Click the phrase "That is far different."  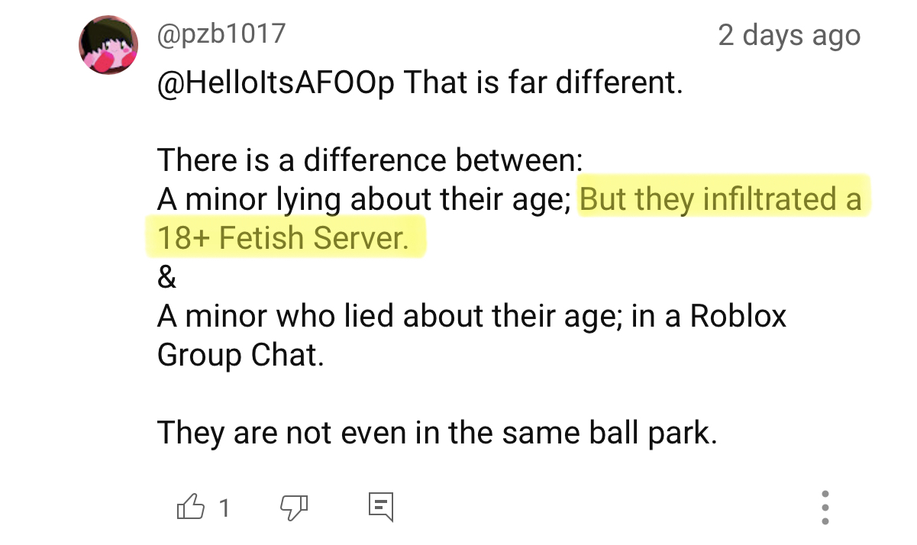(x=542, y=82)
